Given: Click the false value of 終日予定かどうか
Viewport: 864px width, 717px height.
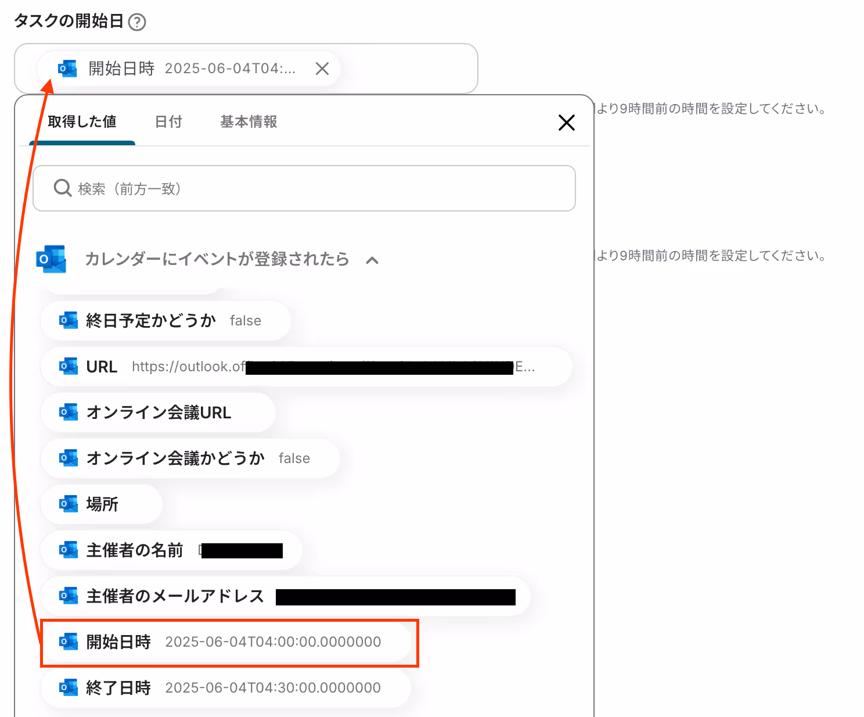Looking at the screenshot, I should click(x=246, y=321).
